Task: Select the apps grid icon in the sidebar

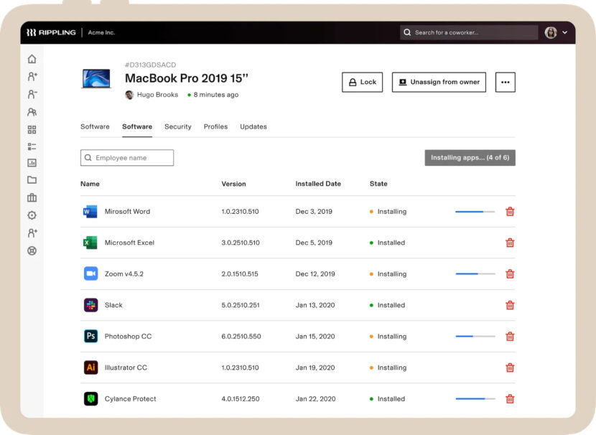Action: pos(32,129)
